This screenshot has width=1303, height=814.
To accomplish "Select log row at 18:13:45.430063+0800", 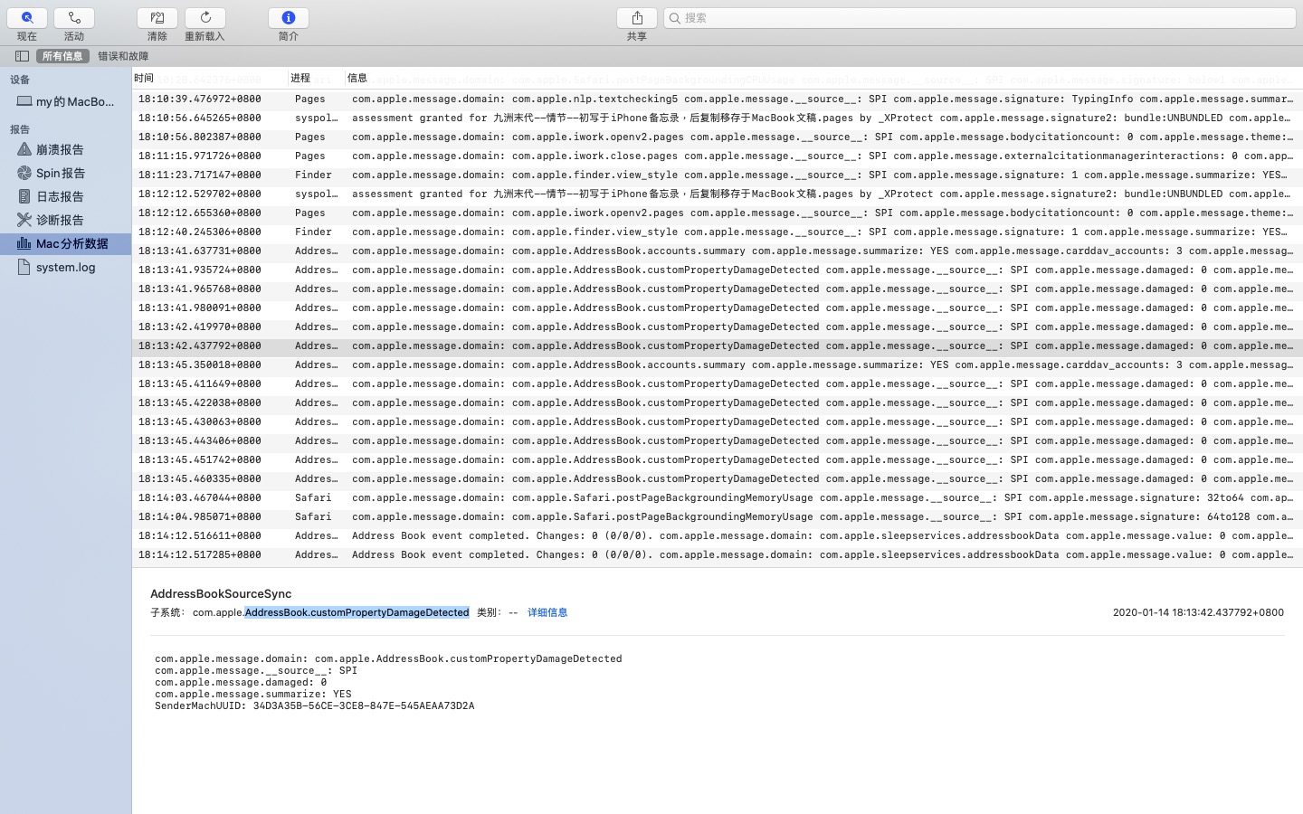I will click(x=718, y=421).
